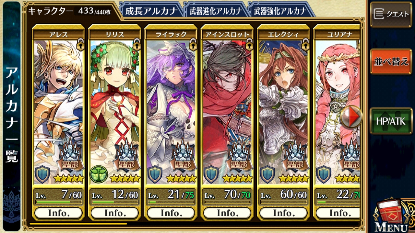Click the 聖都 castle emblem on アインスロット card

pyautogui.click(x=239, y=156)
